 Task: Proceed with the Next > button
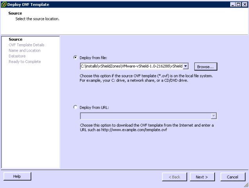(202, 177)
